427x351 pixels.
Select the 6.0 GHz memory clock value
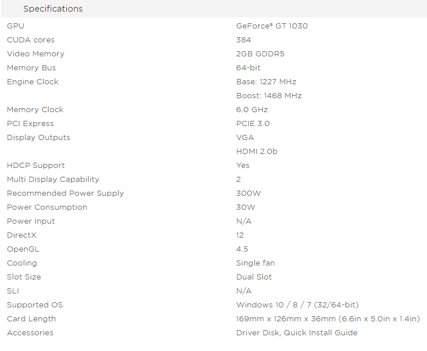point(252,109)
